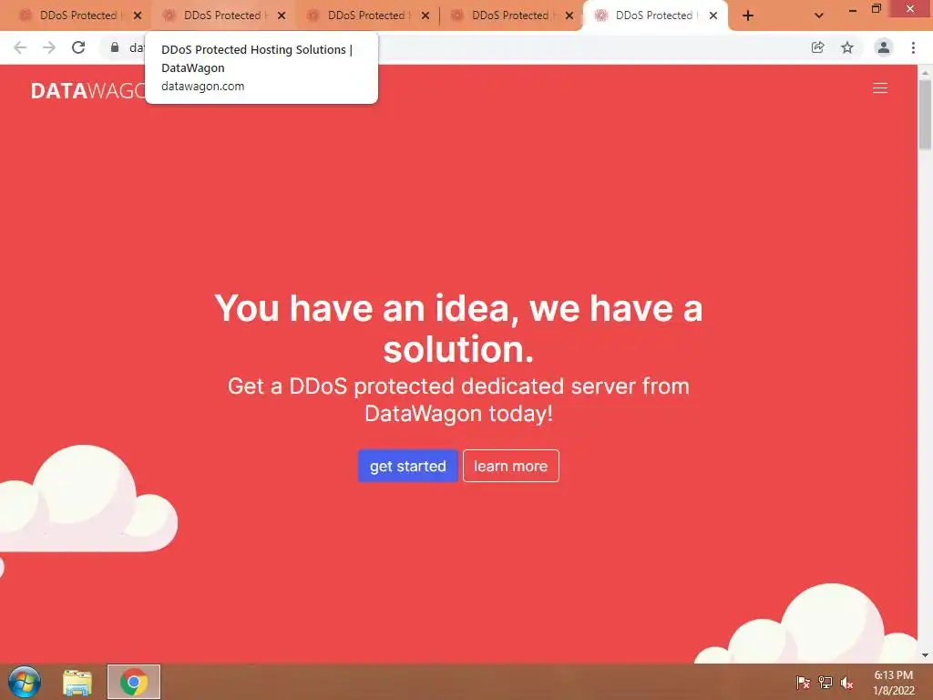Click the learn more button
Image resolution: width=933 pixels, height=700 pixels.
click(510, 466)
